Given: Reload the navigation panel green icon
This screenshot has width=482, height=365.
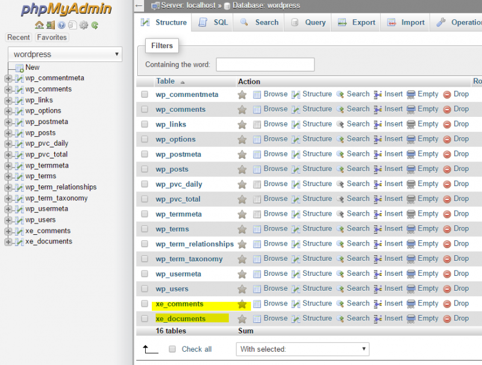Looking at the screenshot, I should 95,25.
